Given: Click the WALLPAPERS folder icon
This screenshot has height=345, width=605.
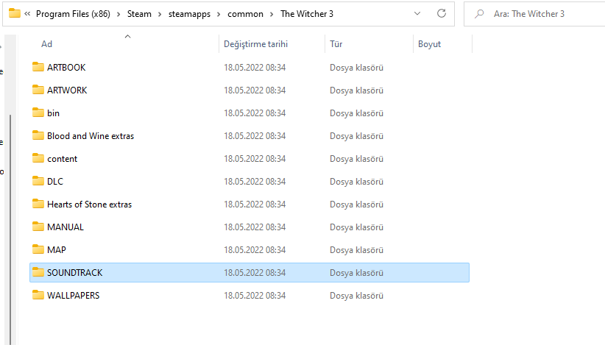Looking at the screenshot, I should pos(38,295).
